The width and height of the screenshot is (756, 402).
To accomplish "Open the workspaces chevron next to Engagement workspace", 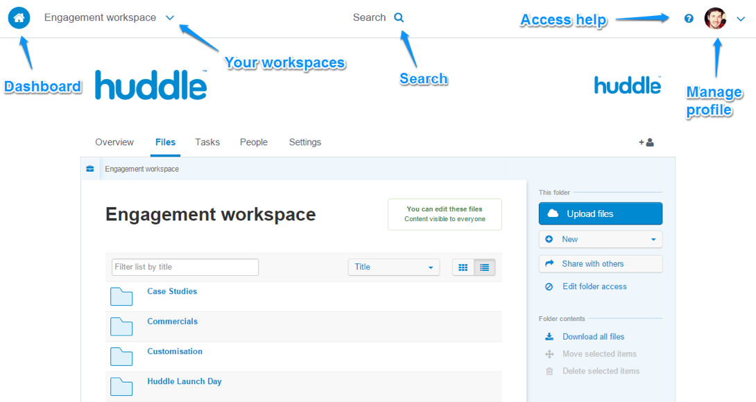I will [x=170, y=18].
